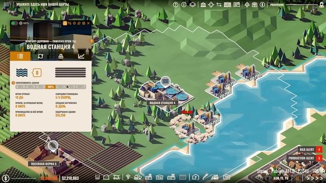The height and width of the screenshot is (183, 326).
Task: Open the finances dollar-coin icon in top bar
Action: pos(262,5)
